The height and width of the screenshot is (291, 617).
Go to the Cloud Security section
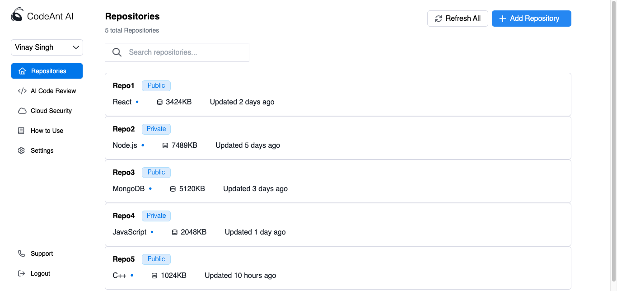pyautogui.click(x=51, y=111)
